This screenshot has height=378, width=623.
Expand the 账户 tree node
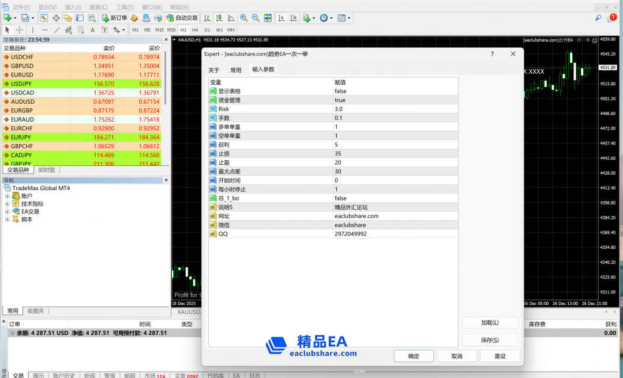pos(7,196)
